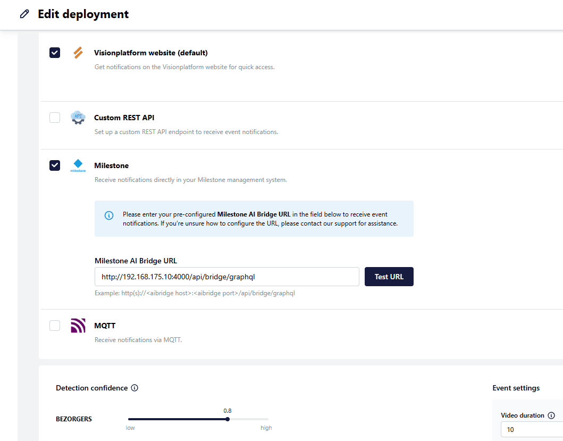Enable the Custom REST API checkbox
Screen dimensions: 563x441
tap(55, 118)
